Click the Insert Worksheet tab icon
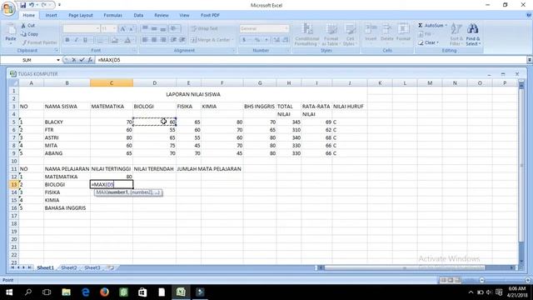The height and width of the screenshot is (300, 533). coord(111,268)
